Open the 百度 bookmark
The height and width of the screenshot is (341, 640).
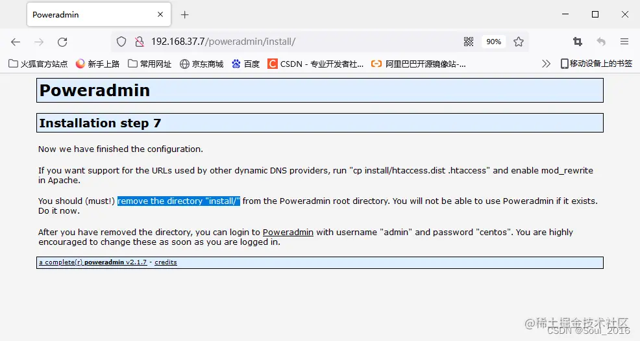[x=246, y=64]
